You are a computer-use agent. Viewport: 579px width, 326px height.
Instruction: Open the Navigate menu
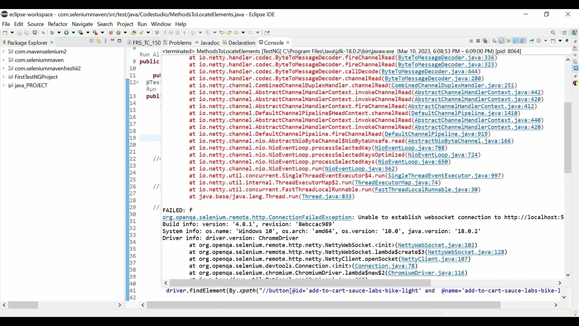[82, 24]
